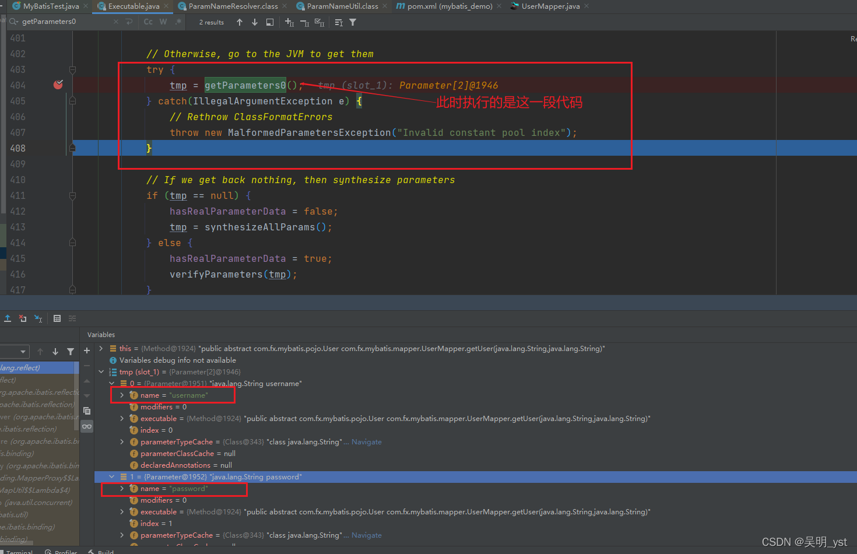
Task: Expand the name = "password" field
Action: click(122, 488)
